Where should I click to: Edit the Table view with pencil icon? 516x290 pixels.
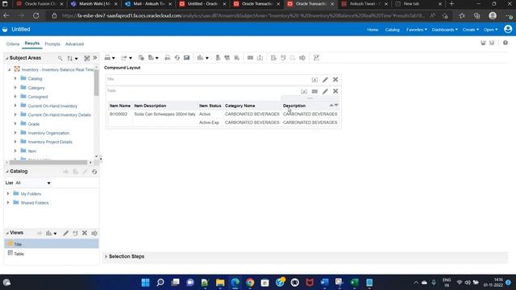coord(325,91)
